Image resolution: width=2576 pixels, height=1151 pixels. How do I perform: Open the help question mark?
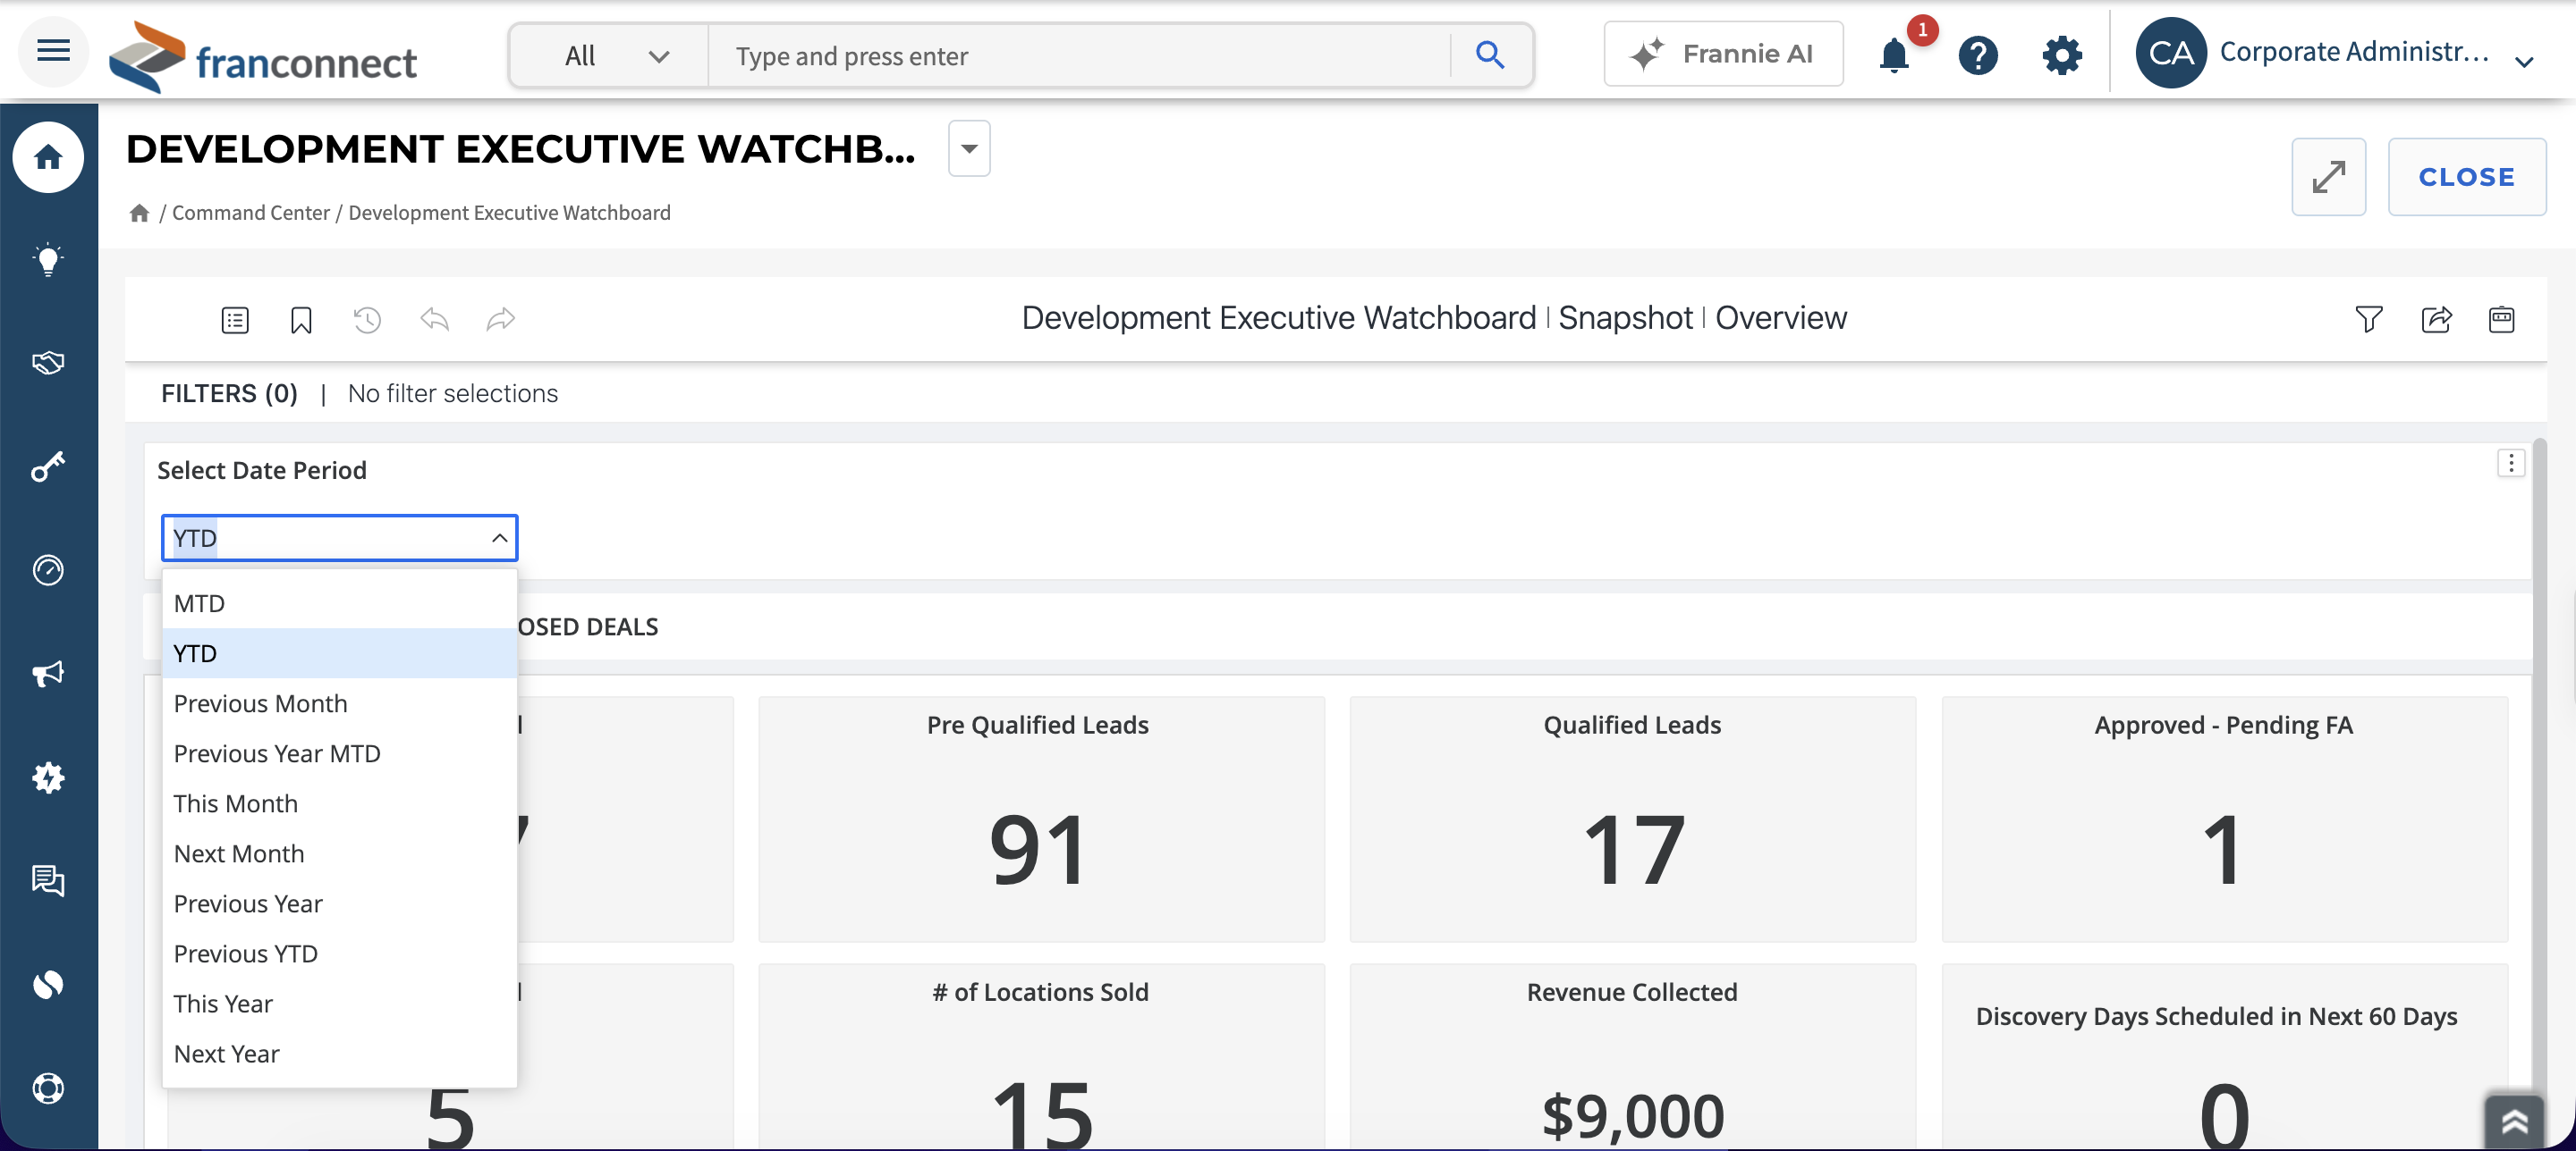[1978, 55]
